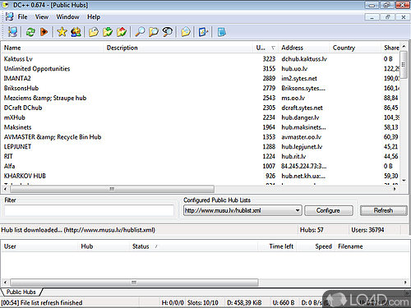Open the Help menu

click(x=94, y=17)
